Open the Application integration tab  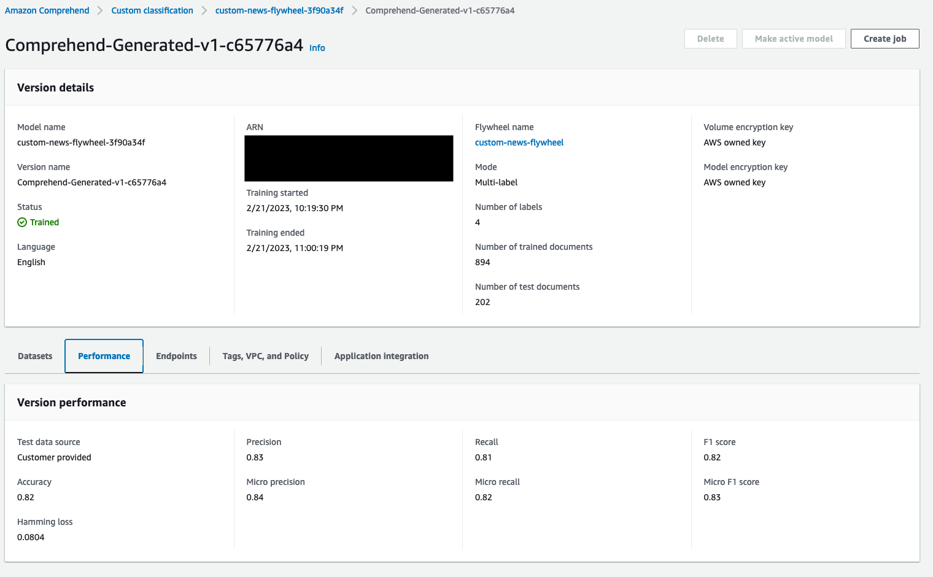(x=381, y=356)
